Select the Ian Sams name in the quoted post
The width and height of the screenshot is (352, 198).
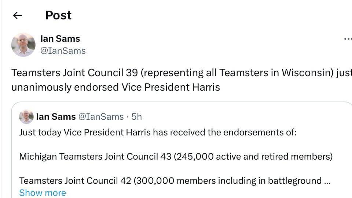(x=56, y=117)
